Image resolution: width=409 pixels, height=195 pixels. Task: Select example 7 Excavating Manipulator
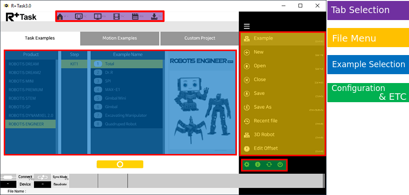[x=127, y=115]
